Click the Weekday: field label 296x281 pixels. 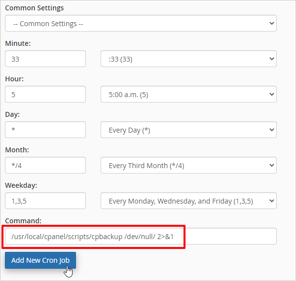[x=21, y=185]
